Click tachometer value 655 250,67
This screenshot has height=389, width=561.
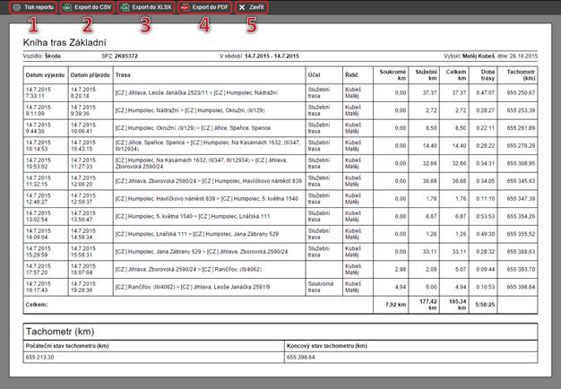pyautogui.click(x=521, y=92)
